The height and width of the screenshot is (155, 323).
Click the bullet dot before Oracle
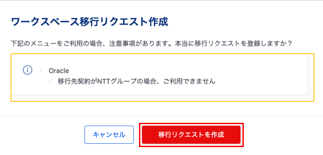click(x=41, y=71)
